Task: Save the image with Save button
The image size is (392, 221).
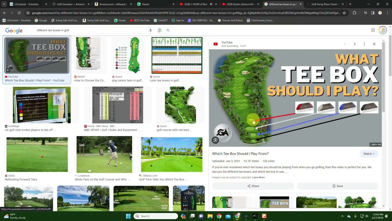Action: click(x=337, y=186)
